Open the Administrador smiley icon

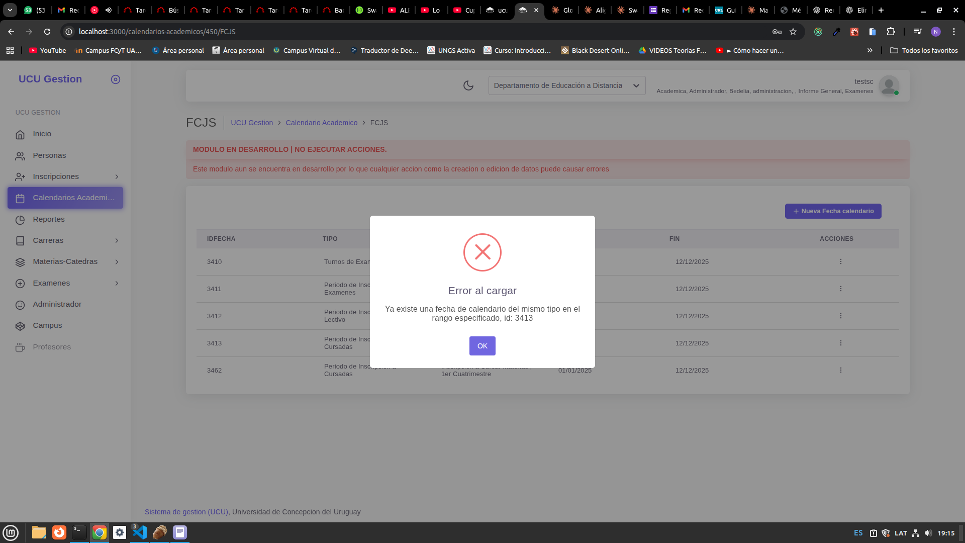(20, 305)
